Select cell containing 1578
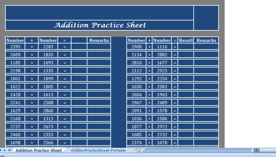The image size is (276, 157). point(162,111)
